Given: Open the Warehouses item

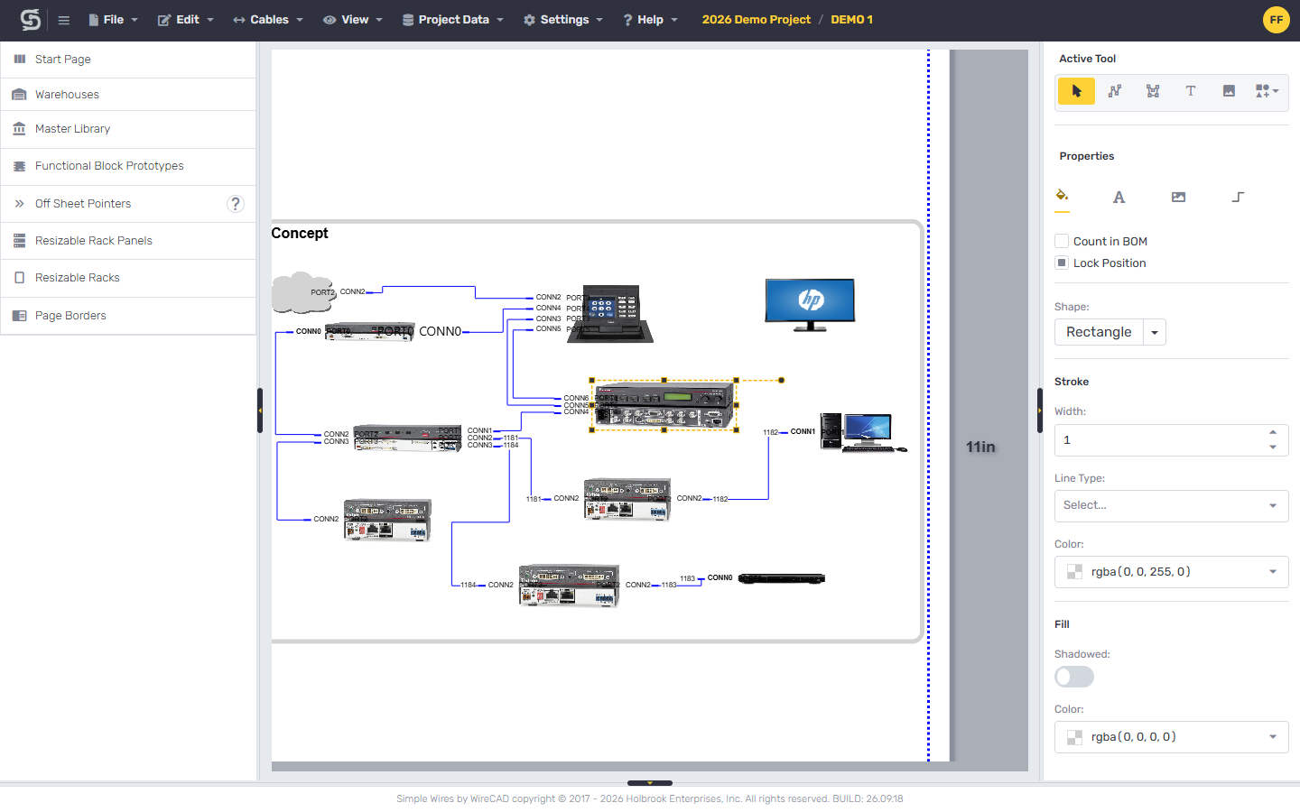Looking at the screenshot, I should [128, 95].
